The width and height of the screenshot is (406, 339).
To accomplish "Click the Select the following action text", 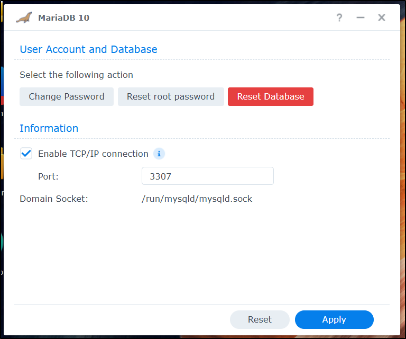I will pos(76,75).
